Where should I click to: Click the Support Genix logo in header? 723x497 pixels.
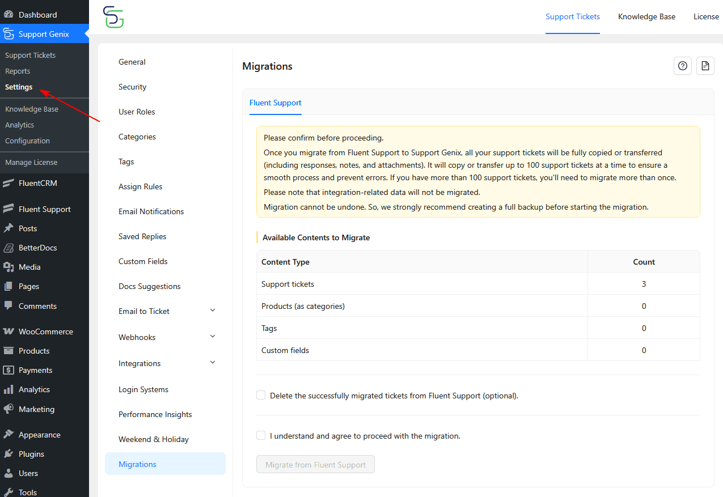pyautogui.click(x=113, y=17)
